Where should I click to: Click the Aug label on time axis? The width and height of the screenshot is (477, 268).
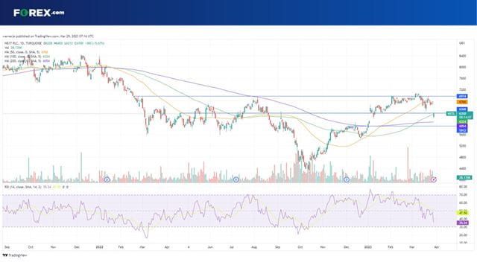point(254,247)
